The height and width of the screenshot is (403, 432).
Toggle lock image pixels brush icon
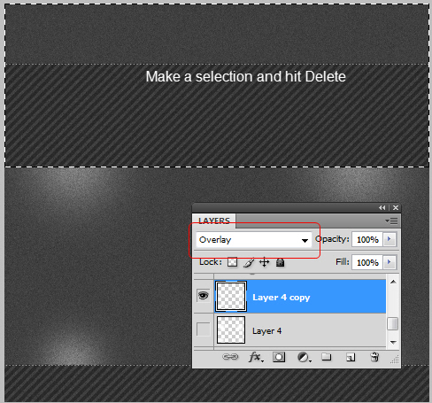click(x=249, y=262)
